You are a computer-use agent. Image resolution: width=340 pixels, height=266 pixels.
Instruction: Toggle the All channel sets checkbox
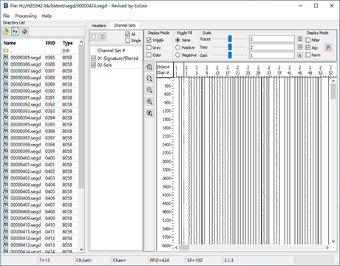(x=128, y=34)
